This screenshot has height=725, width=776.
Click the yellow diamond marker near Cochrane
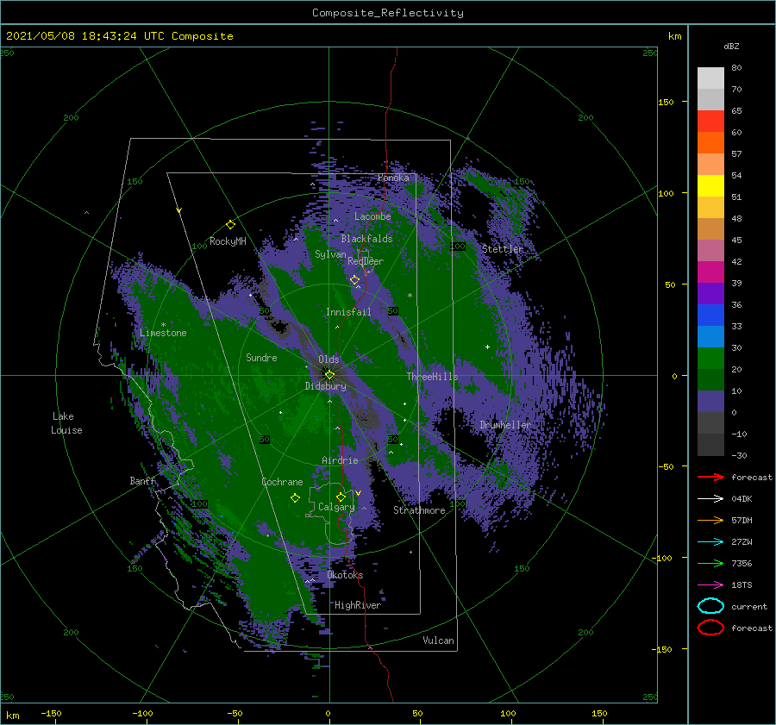(295, 498)
